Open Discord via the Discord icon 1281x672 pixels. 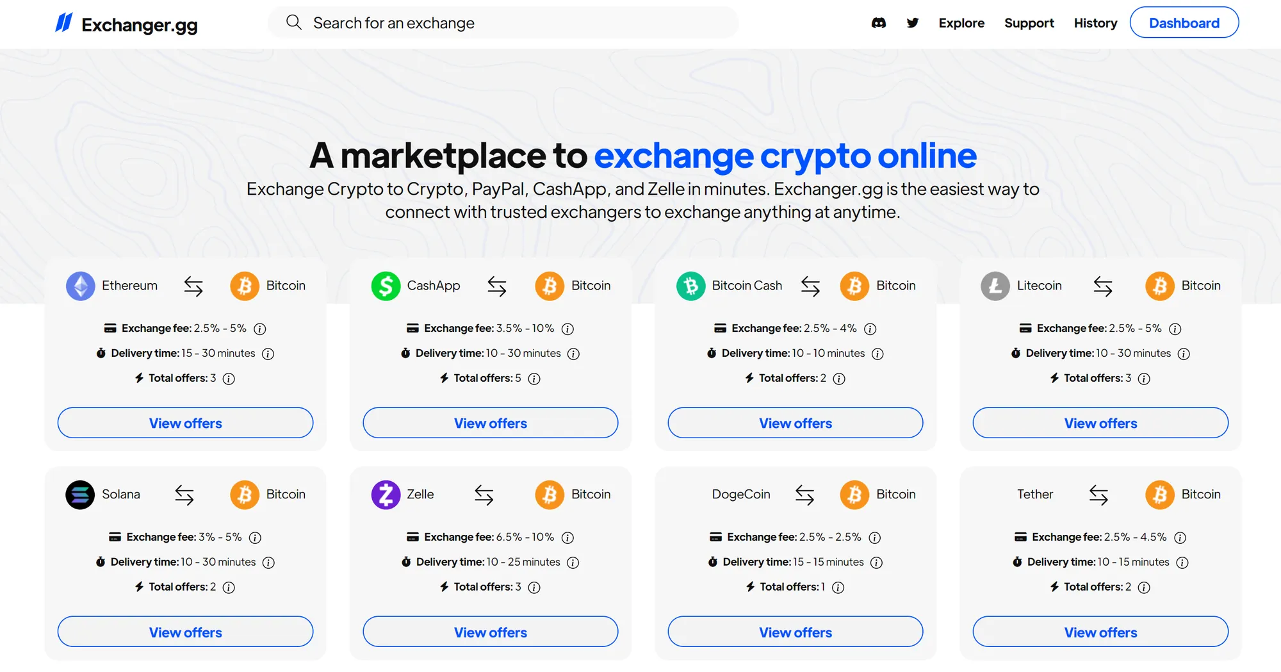pyautogui.click(x=878, y=22)
